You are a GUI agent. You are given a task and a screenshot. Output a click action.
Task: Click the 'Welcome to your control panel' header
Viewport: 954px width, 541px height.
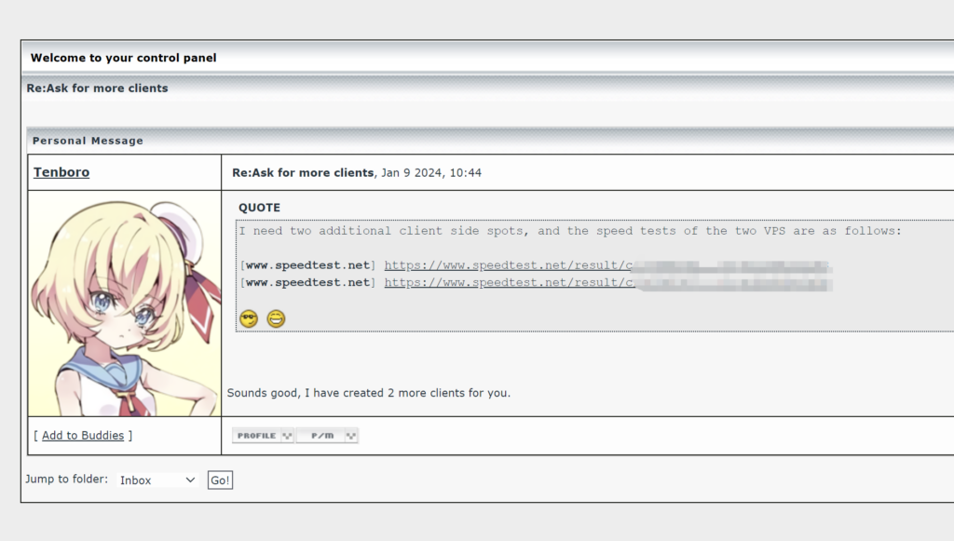[x=123, y=58]
